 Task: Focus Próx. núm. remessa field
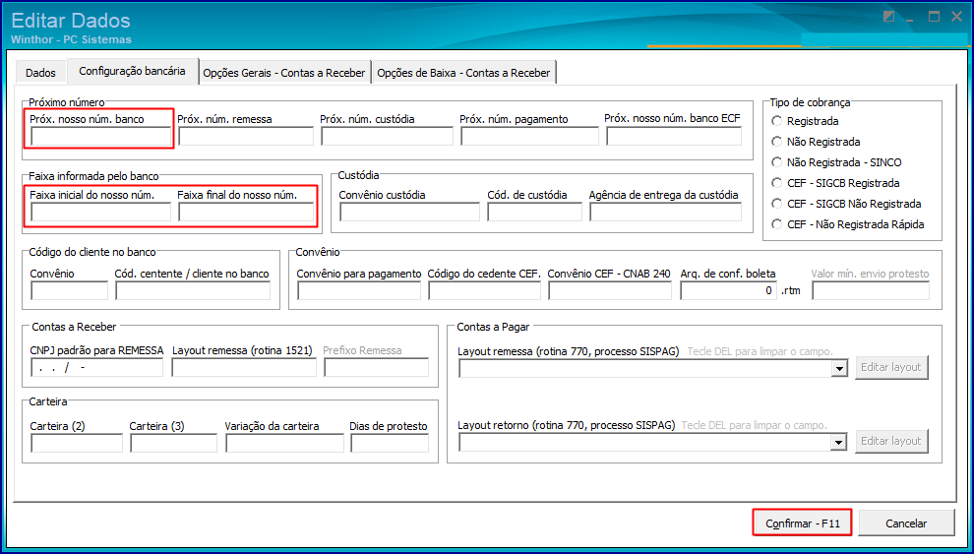coord(245,136)
